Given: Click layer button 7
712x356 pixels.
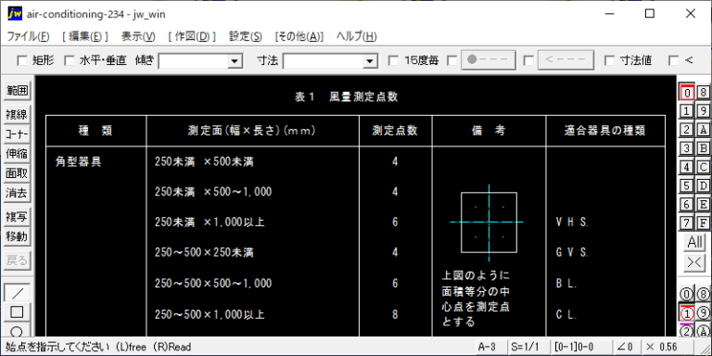Looking at the screenshot, I should [687, 222].
